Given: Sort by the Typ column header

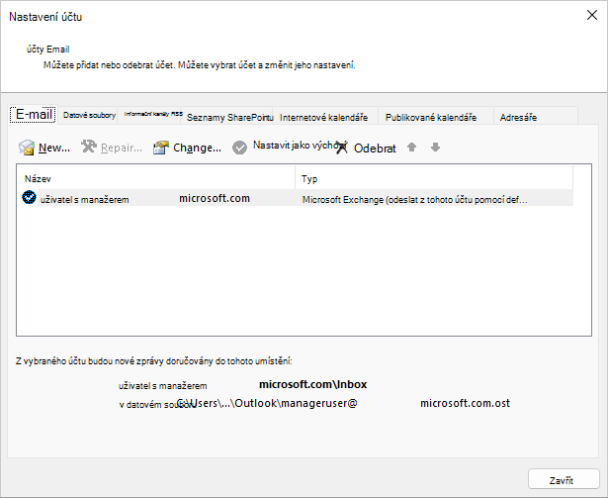Looking at the screenshot, I should [434, 178].
